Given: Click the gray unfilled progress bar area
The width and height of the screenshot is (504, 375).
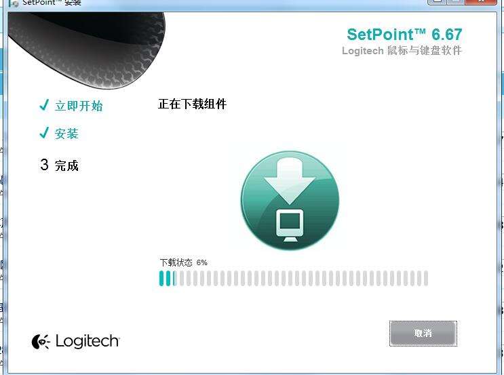Looking at the screenshot, I should point(303,278).
